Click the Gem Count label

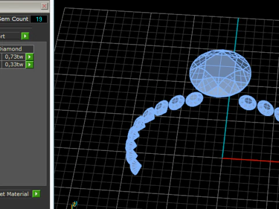pyautogui.click(x=14, y=19)
